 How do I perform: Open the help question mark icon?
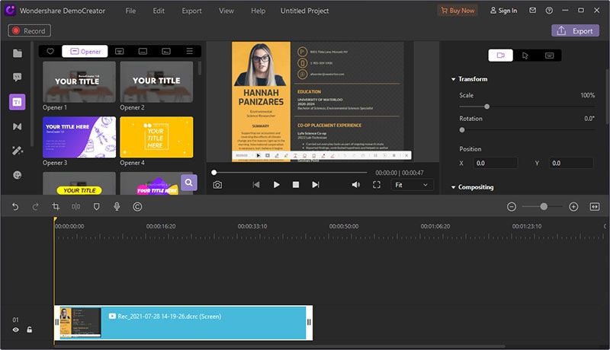(x=549, y=11)
